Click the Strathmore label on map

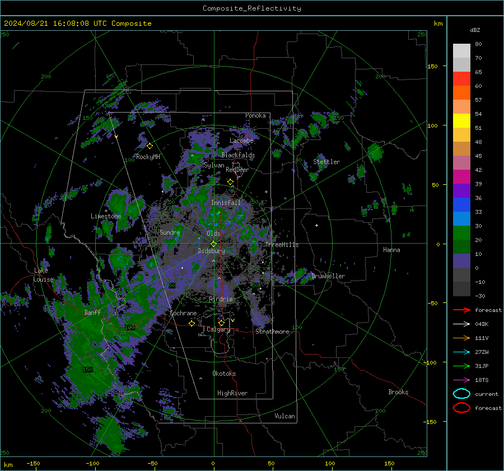click(x=272, y=332)
